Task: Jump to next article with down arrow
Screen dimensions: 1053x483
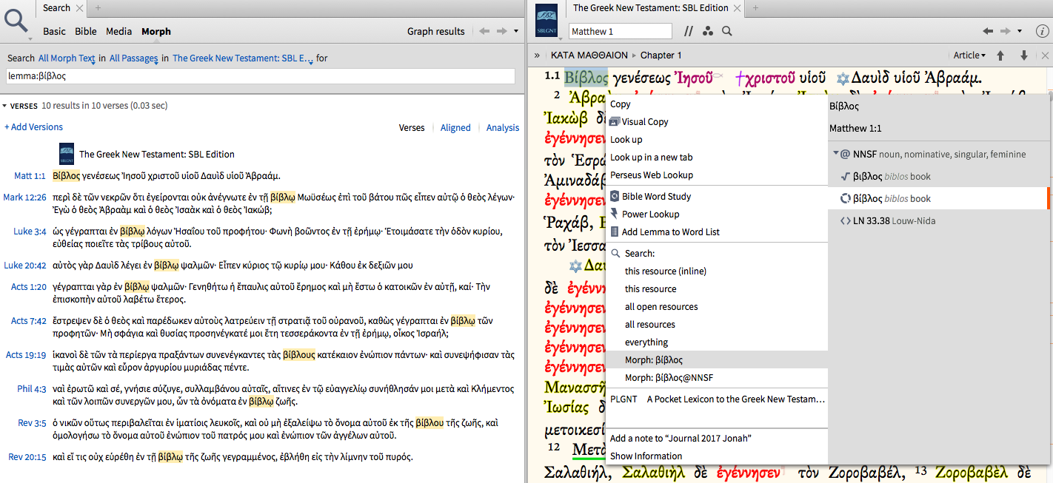Action: (x=1024, y=55)
